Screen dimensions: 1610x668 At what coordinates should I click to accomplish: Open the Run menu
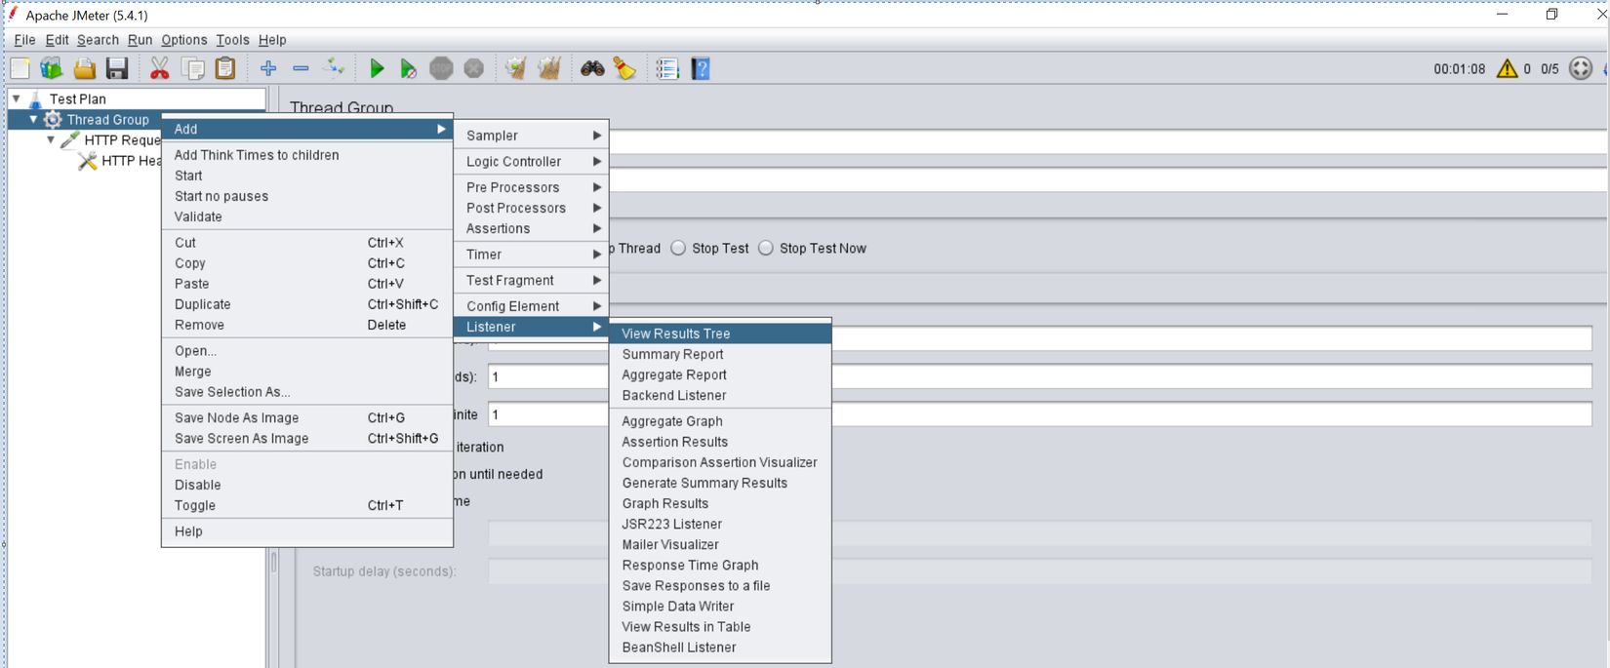(140, 40)
